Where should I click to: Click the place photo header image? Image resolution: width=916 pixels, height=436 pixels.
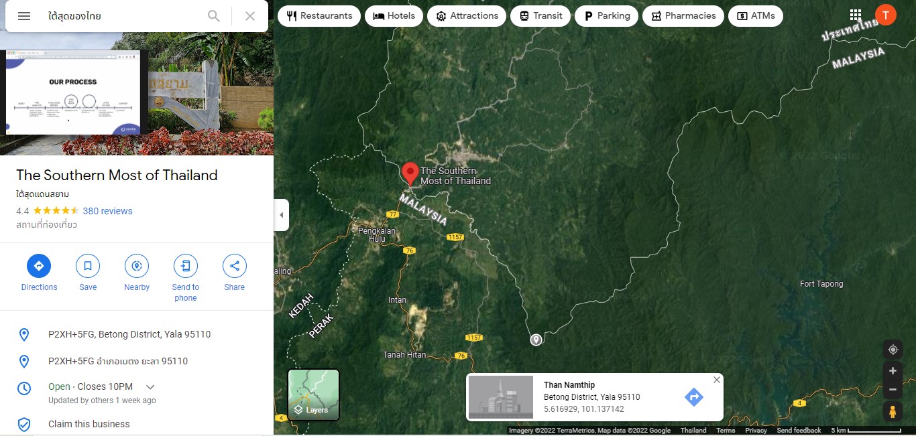pos(137,94)
